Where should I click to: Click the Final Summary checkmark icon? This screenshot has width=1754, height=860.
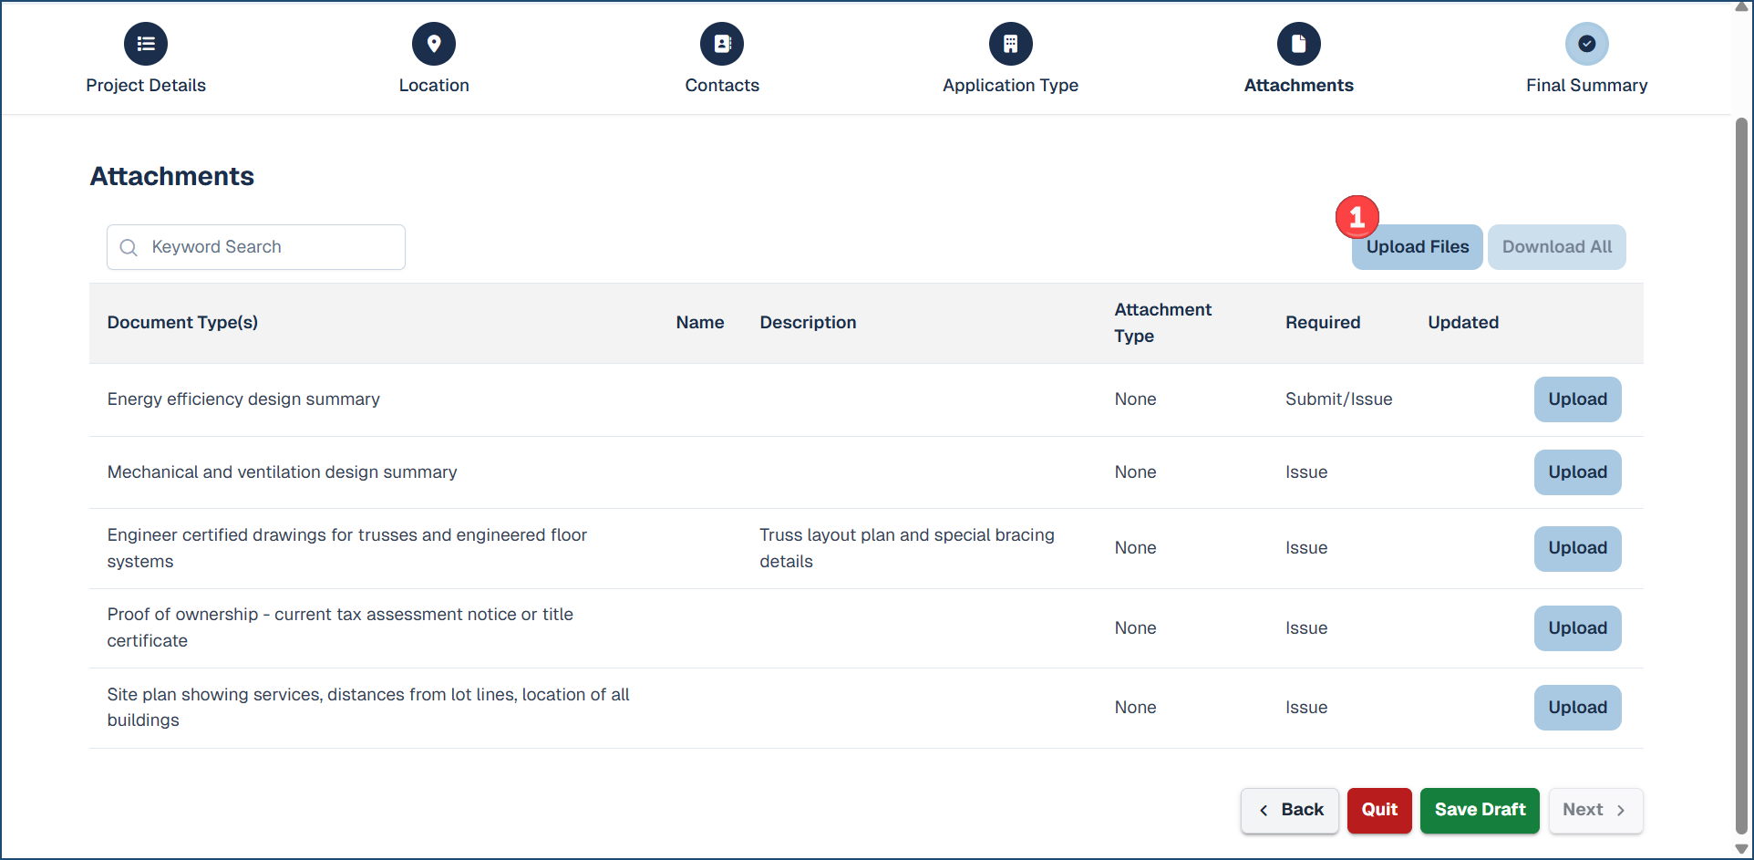coord(1586,44)
